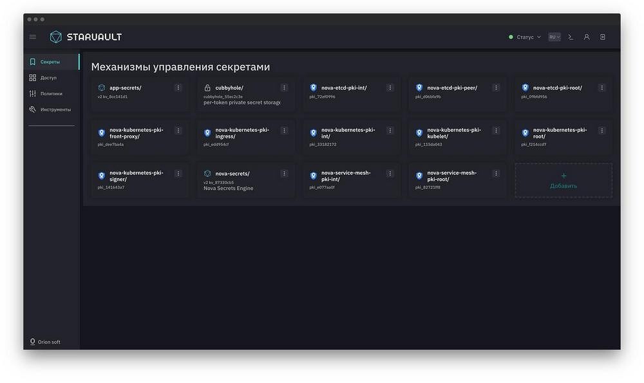Click the app-secrets cube icon
Image resolution: width=644 pixels, height=383 pixels.
[101, 88]
